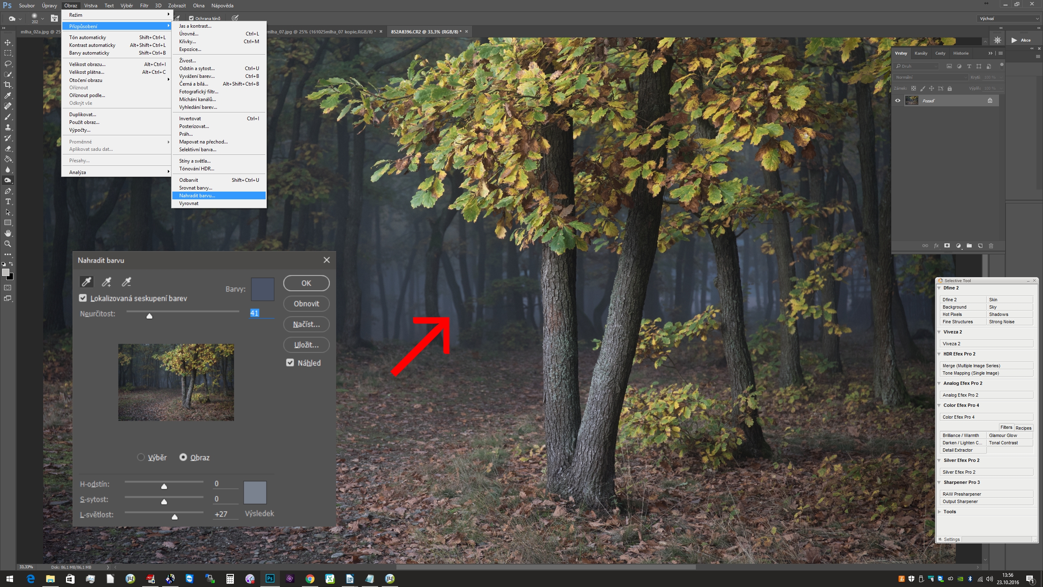The height and width of the screenshot is (587, 1043).
Task: Click the add-to-sample eyedropper in dialog
Action: pos(106,282)
